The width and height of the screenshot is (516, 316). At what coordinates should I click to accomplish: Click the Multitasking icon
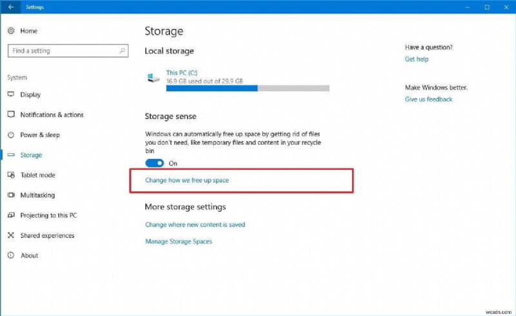(x=11, y=195)
